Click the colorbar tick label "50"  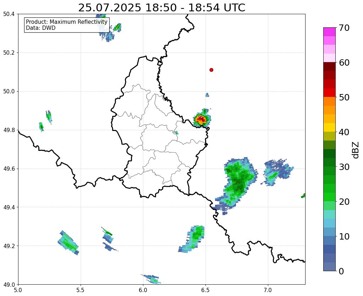(344, 97)
